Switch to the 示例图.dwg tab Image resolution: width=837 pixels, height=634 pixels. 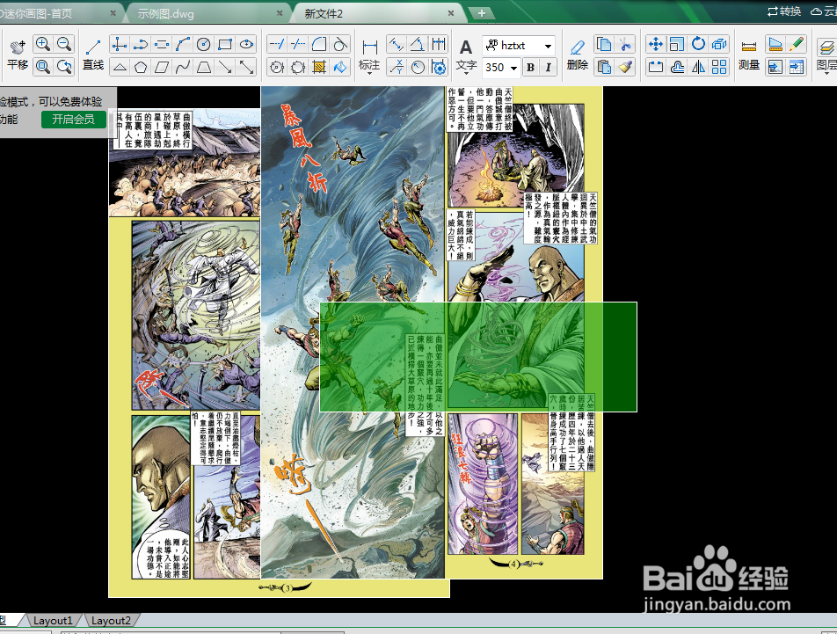pos(165,14)
